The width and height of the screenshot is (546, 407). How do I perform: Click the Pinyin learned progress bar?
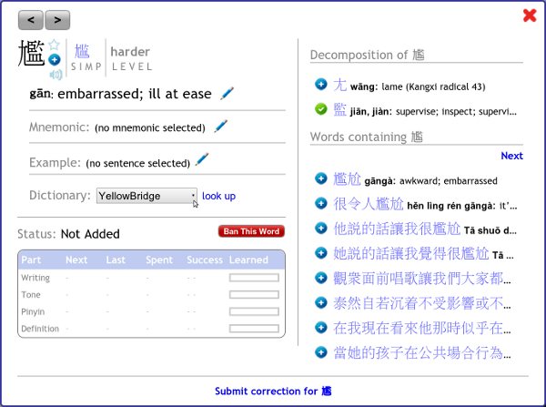coord(254,311)
